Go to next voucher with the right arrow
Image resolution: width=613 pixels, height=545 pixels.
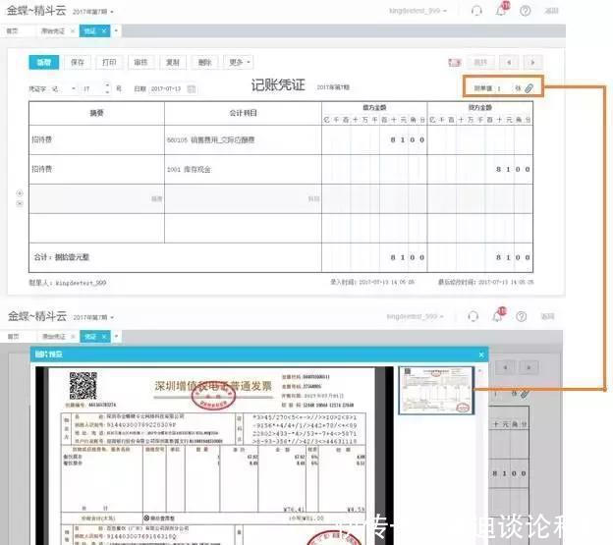coord(532,63)
